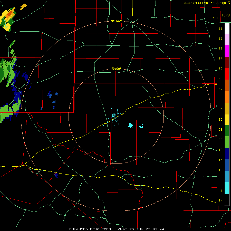
Task: Click the '50' legend value
Action: (220, 69)
